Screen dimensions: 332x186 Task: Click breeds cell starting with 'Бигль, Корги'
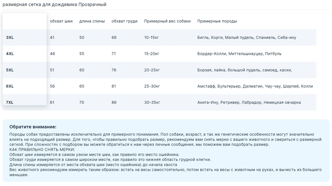click(x=247, y=37)
